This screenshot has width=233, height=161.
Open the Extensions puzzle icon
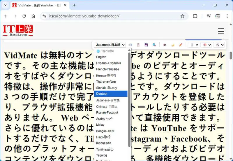pyautogui.click(x=195, y=16)
